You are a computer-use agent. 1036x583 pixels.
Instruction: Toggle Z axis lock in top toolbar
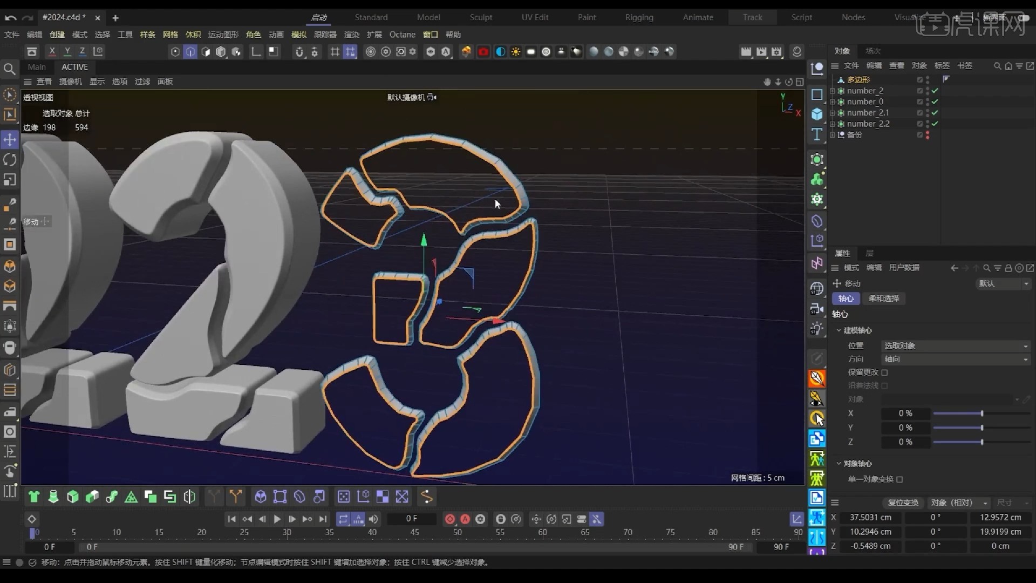point(83,52)
